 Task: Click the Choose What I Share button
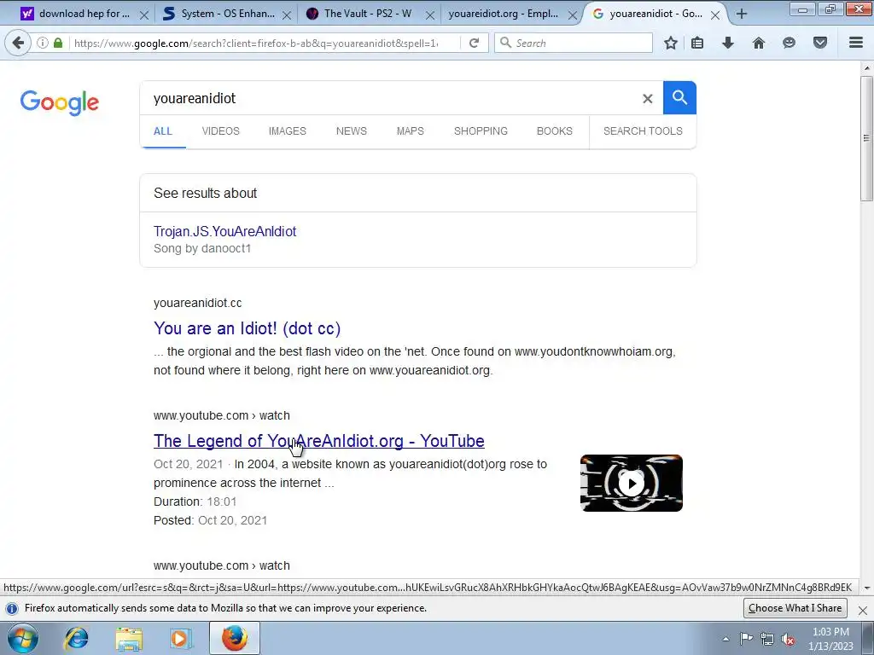coord(795,608)
